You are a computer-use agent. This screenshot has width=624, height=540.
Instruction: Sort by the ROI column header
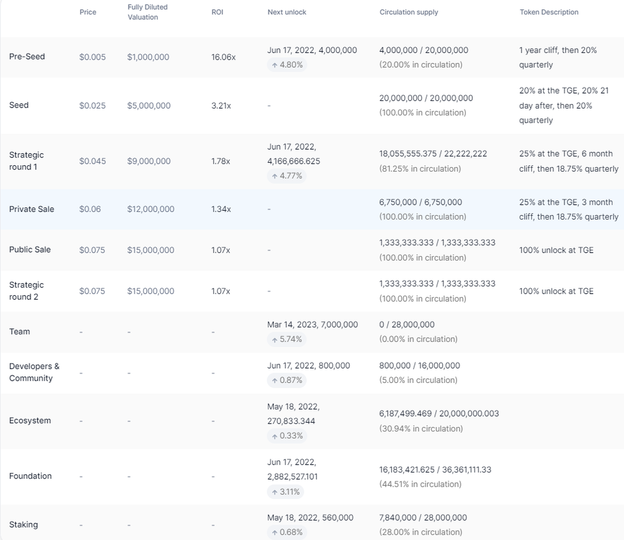point(217,12)
